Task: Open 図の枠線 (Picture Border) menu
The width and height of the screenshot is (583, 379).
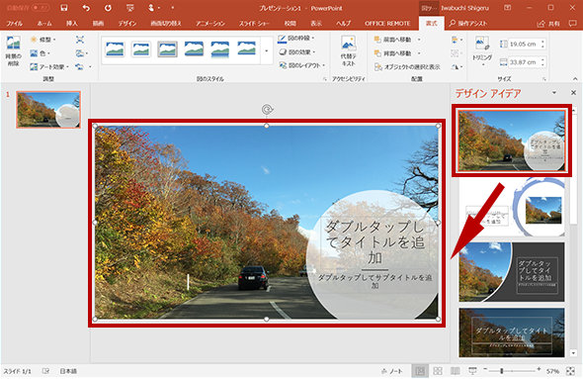Action: [x=296, y=39]
